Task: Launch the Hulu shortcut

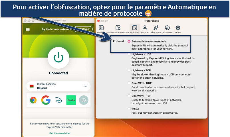Action: click(x=71, y=100)
